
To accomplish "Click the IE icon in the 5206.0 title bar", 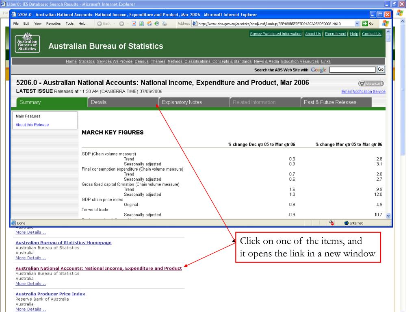I will point(14,15).
